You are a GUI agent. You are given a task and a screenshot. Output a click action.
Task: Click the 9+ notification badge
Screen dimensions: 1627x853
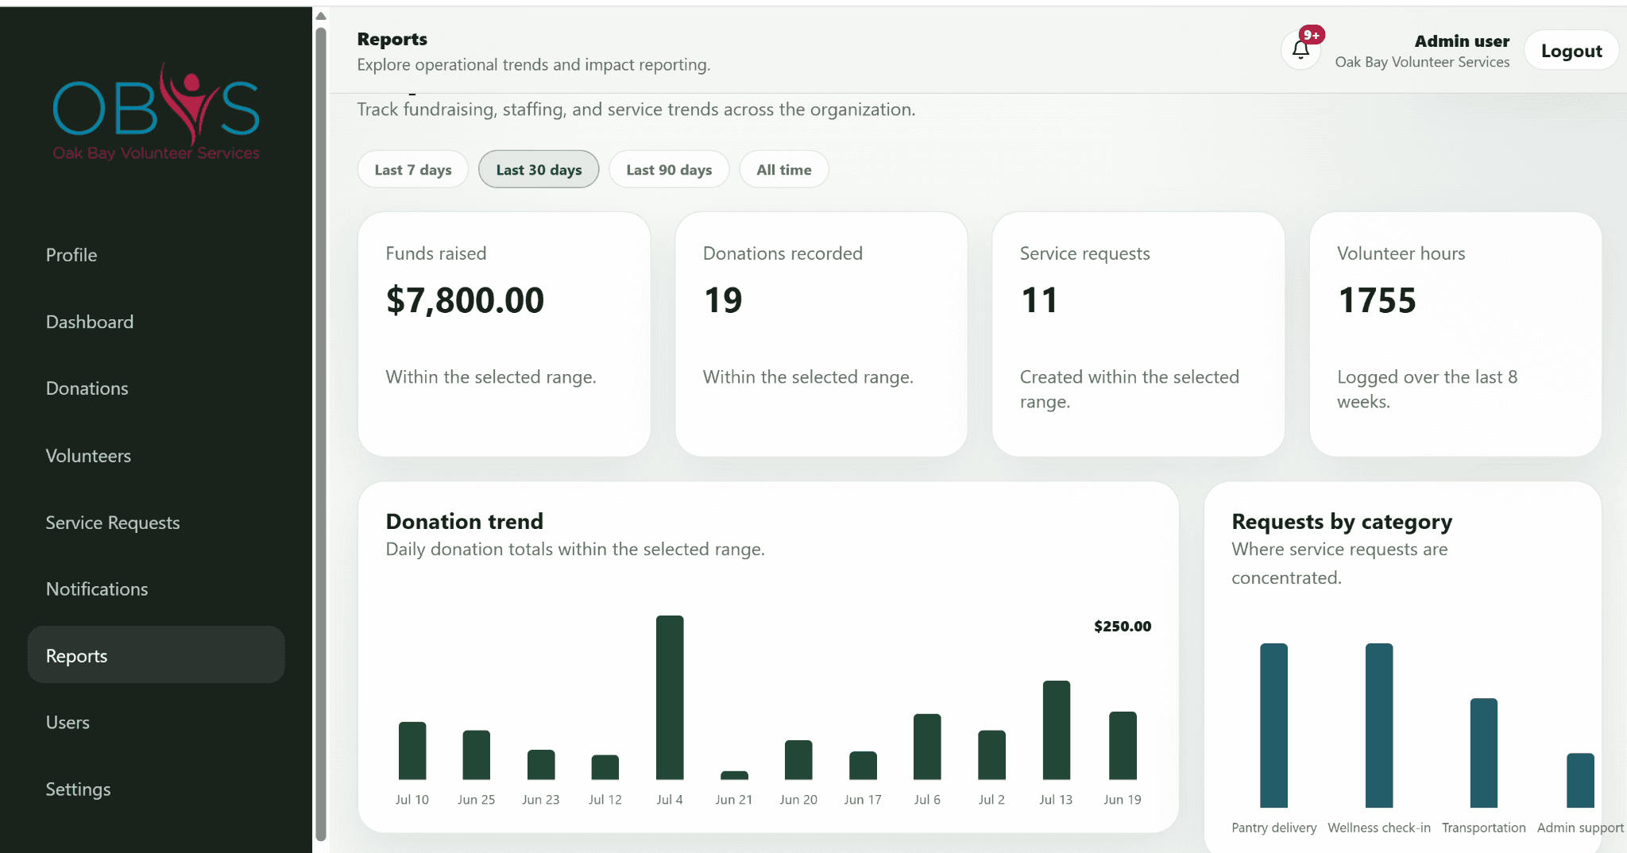click(x=1312, y=35)
